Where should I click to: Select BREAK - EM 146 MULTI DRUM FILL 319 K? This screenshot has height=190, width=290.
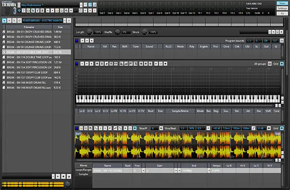(x=36, y=82)
